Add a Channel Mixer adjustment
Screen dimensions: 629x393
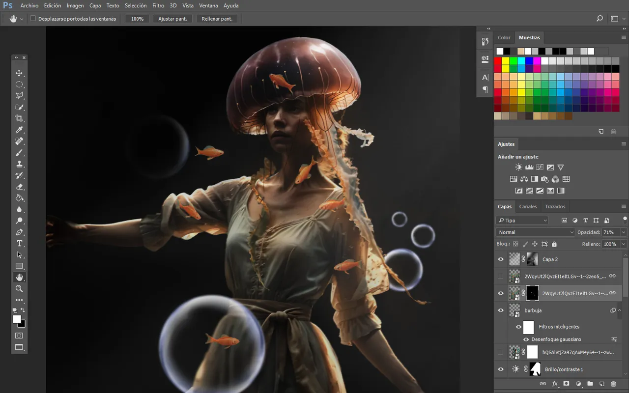click(555, 179)
